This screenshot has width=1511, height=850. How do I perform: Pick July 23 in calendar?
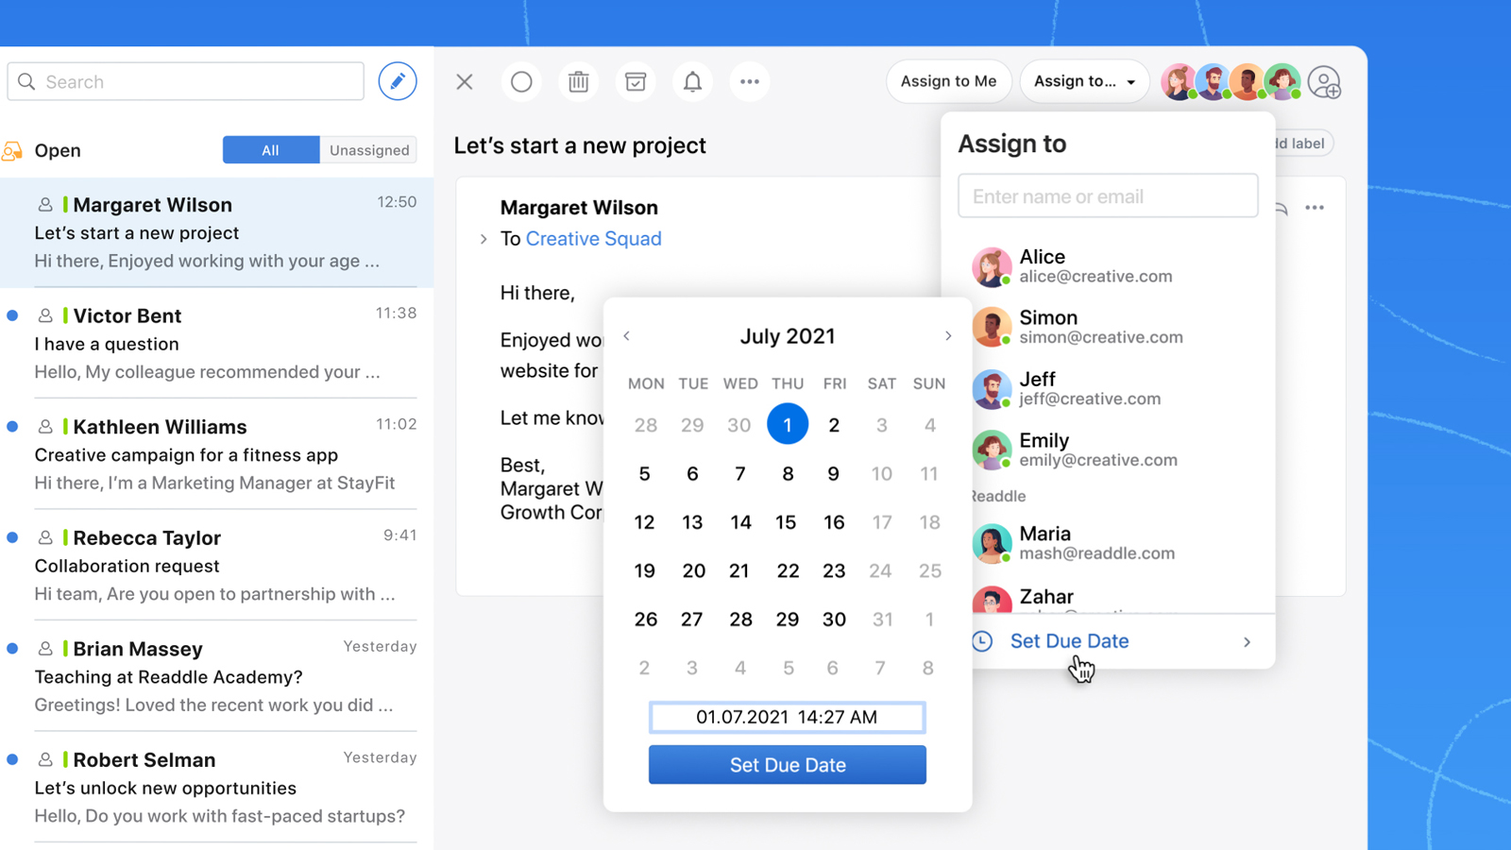(834, 570)
